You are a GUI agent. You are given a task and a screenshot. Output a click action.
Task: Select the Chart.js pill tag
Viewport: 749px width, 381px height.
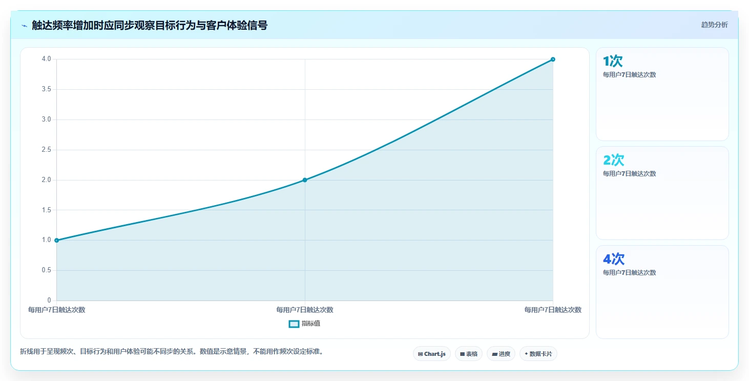pos(432,354)
